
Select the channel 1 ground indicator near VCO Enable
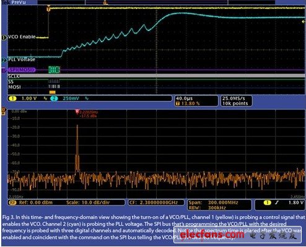[4, 38]
